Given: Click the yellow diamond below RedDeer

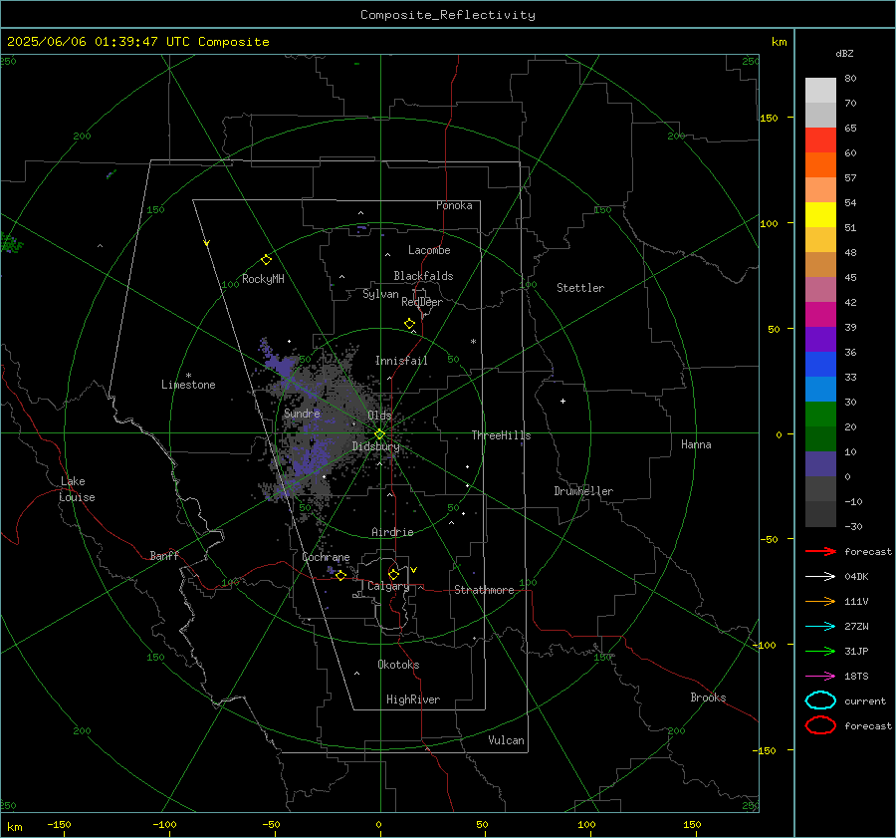Looking at the screenshot, I should point(409,324).
